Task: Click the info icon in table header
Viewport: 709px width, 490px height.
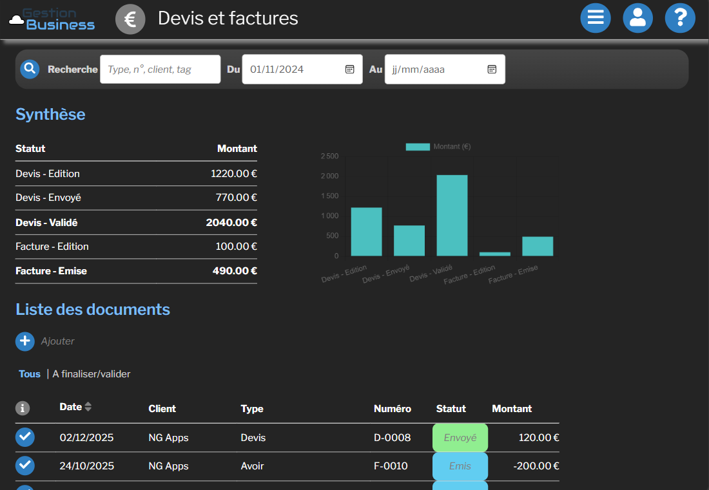Action: pyautogui.click(x=23, y=408)
